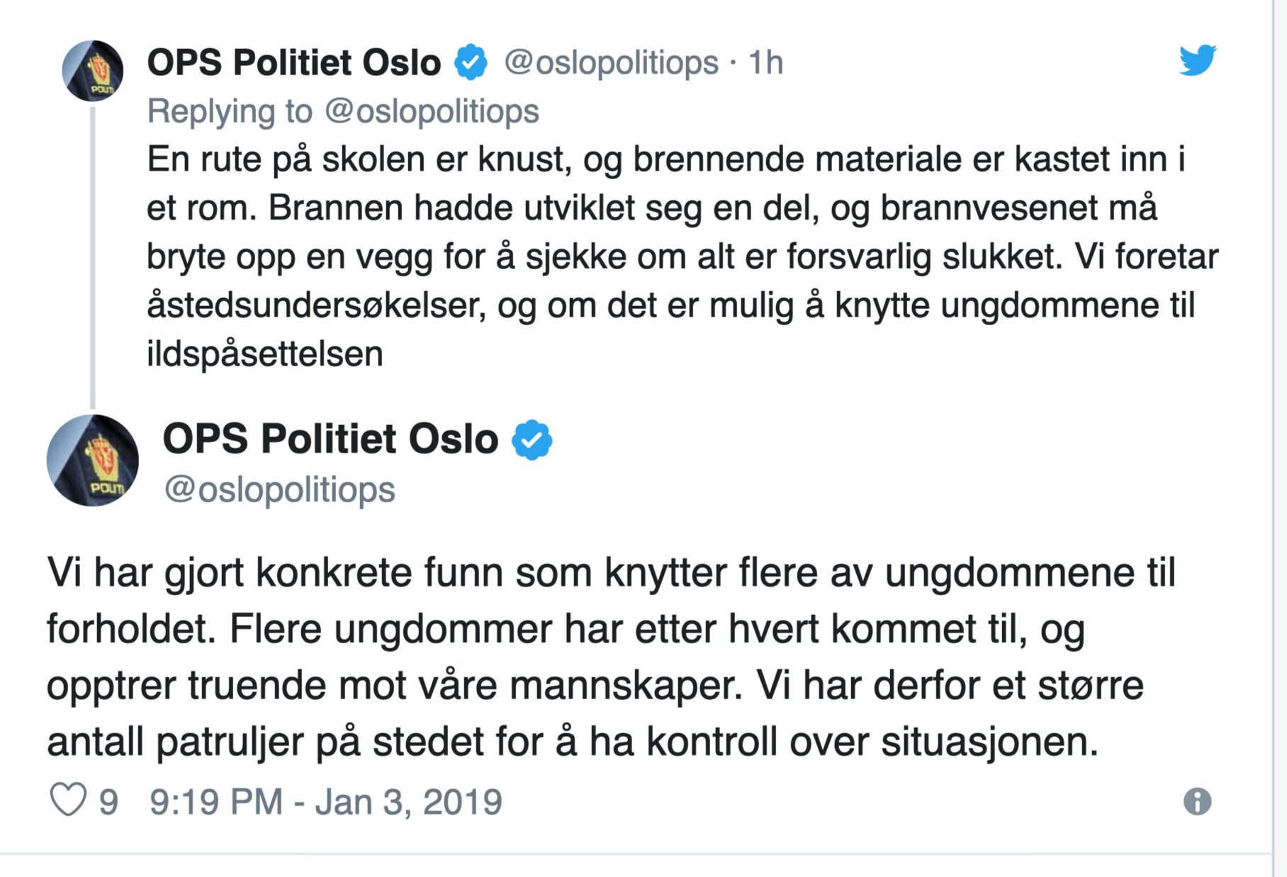Click the @oslopolitiops handle under the large name
The image size is (1287, 877).
[280, 490]
